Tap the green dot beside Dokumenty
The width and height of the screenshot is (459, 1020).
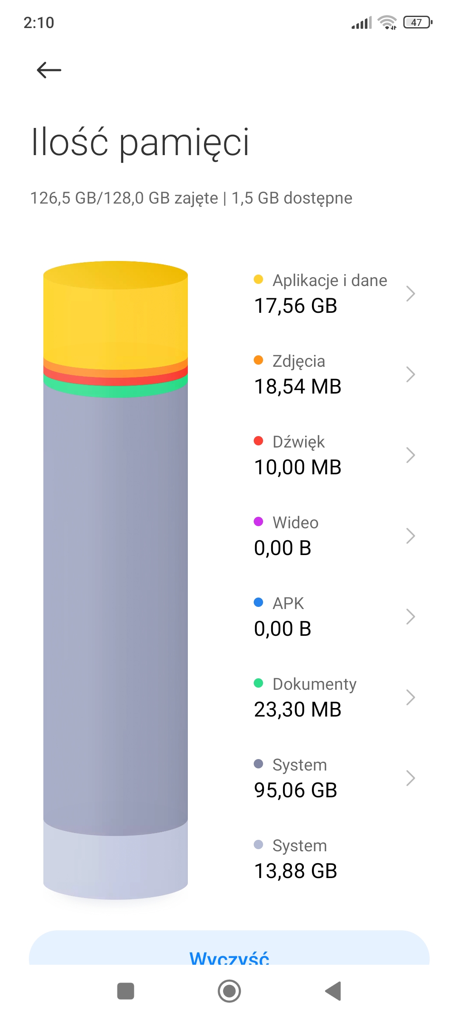[x=258, y=683]
